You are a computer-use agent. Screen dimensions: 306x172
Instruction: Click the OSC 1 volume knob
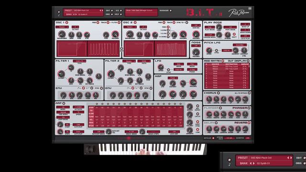pyautogui.click(x=115, y=34)
